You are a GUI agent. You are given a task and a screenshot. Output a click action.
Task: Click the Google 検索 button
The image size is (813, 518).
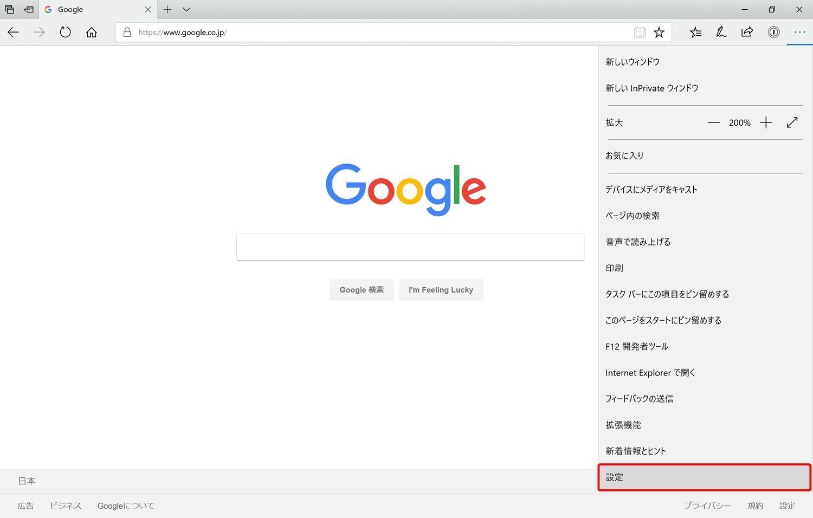(x=362, y=290)
